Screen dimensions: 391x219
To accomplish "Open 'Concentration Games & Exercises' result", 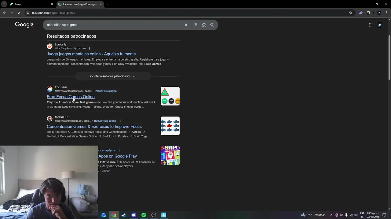I will pyautogui.click(x=94, y=127).
